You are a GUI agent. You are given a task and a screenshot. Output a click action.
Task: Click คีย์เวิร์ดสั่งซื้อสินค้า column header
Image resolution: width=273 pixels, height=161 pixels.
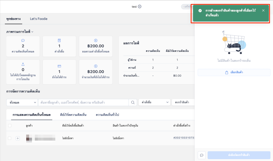coord(73,125)
